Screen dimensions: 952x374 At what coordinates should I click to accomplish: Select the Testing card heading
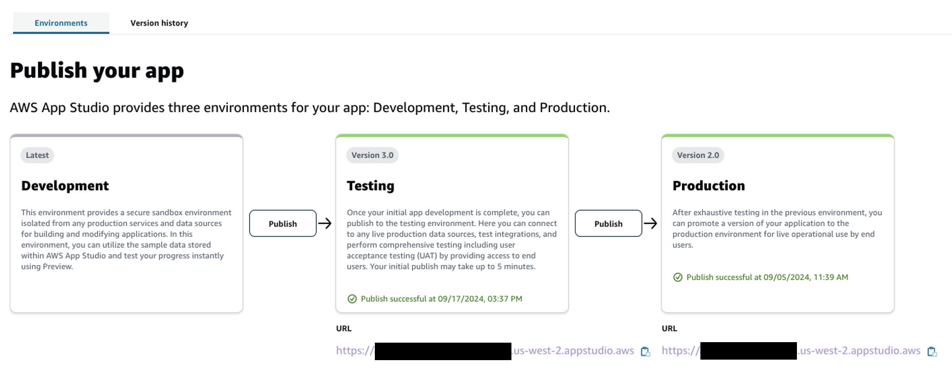[x=371, y=185]
